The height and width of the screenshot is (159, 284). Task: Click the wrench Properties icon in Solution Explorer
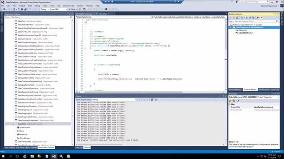point(257,18)
